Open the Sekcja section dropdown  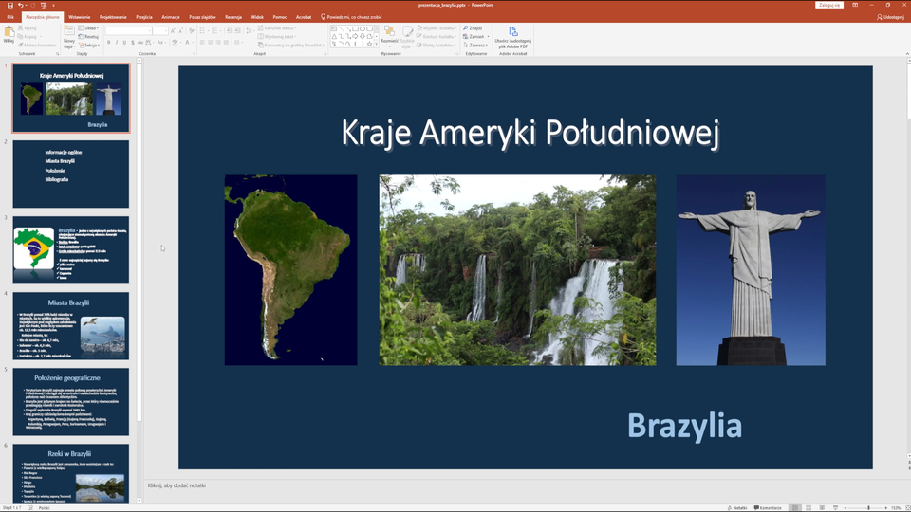pyautogui.click(x=89, y=45)
